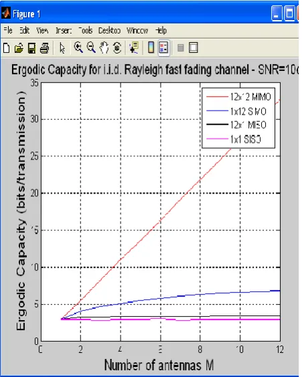Click the plot title Ergodic Capacity text

click(155, 70)
